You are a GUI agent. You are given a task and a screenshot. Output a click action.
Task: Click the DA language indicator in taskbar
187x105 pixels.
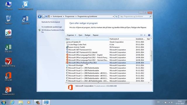coord(158,102)
